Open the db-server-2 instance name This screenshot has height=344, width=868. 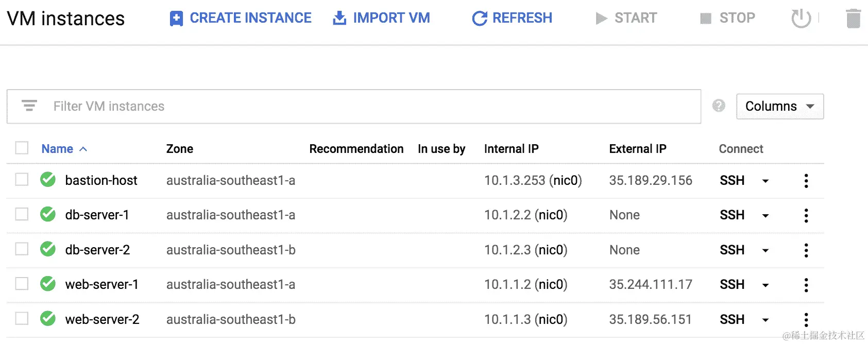97,250
